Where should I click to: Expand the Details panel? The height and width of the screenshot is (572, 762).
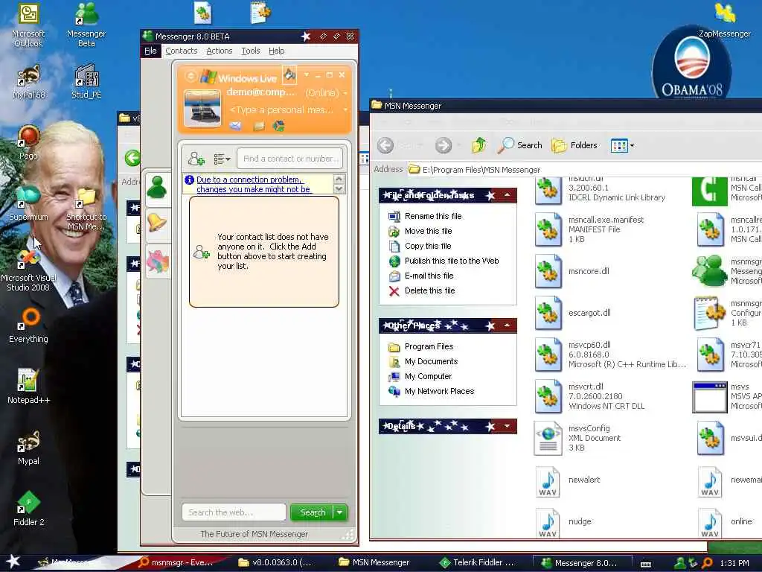point(507,426)
